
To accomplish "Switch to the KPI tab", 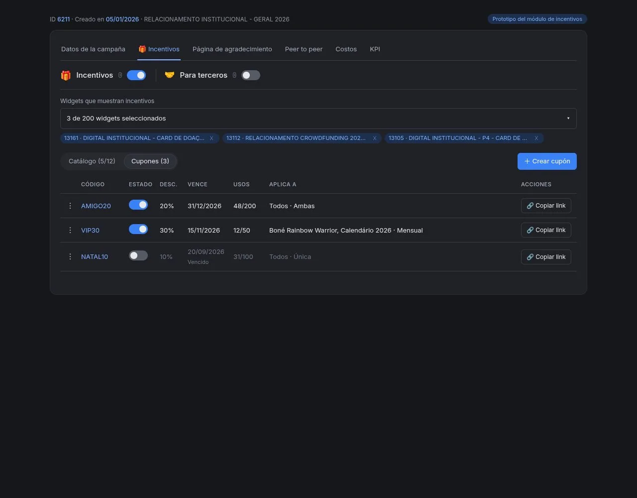I will pos(375,49).
